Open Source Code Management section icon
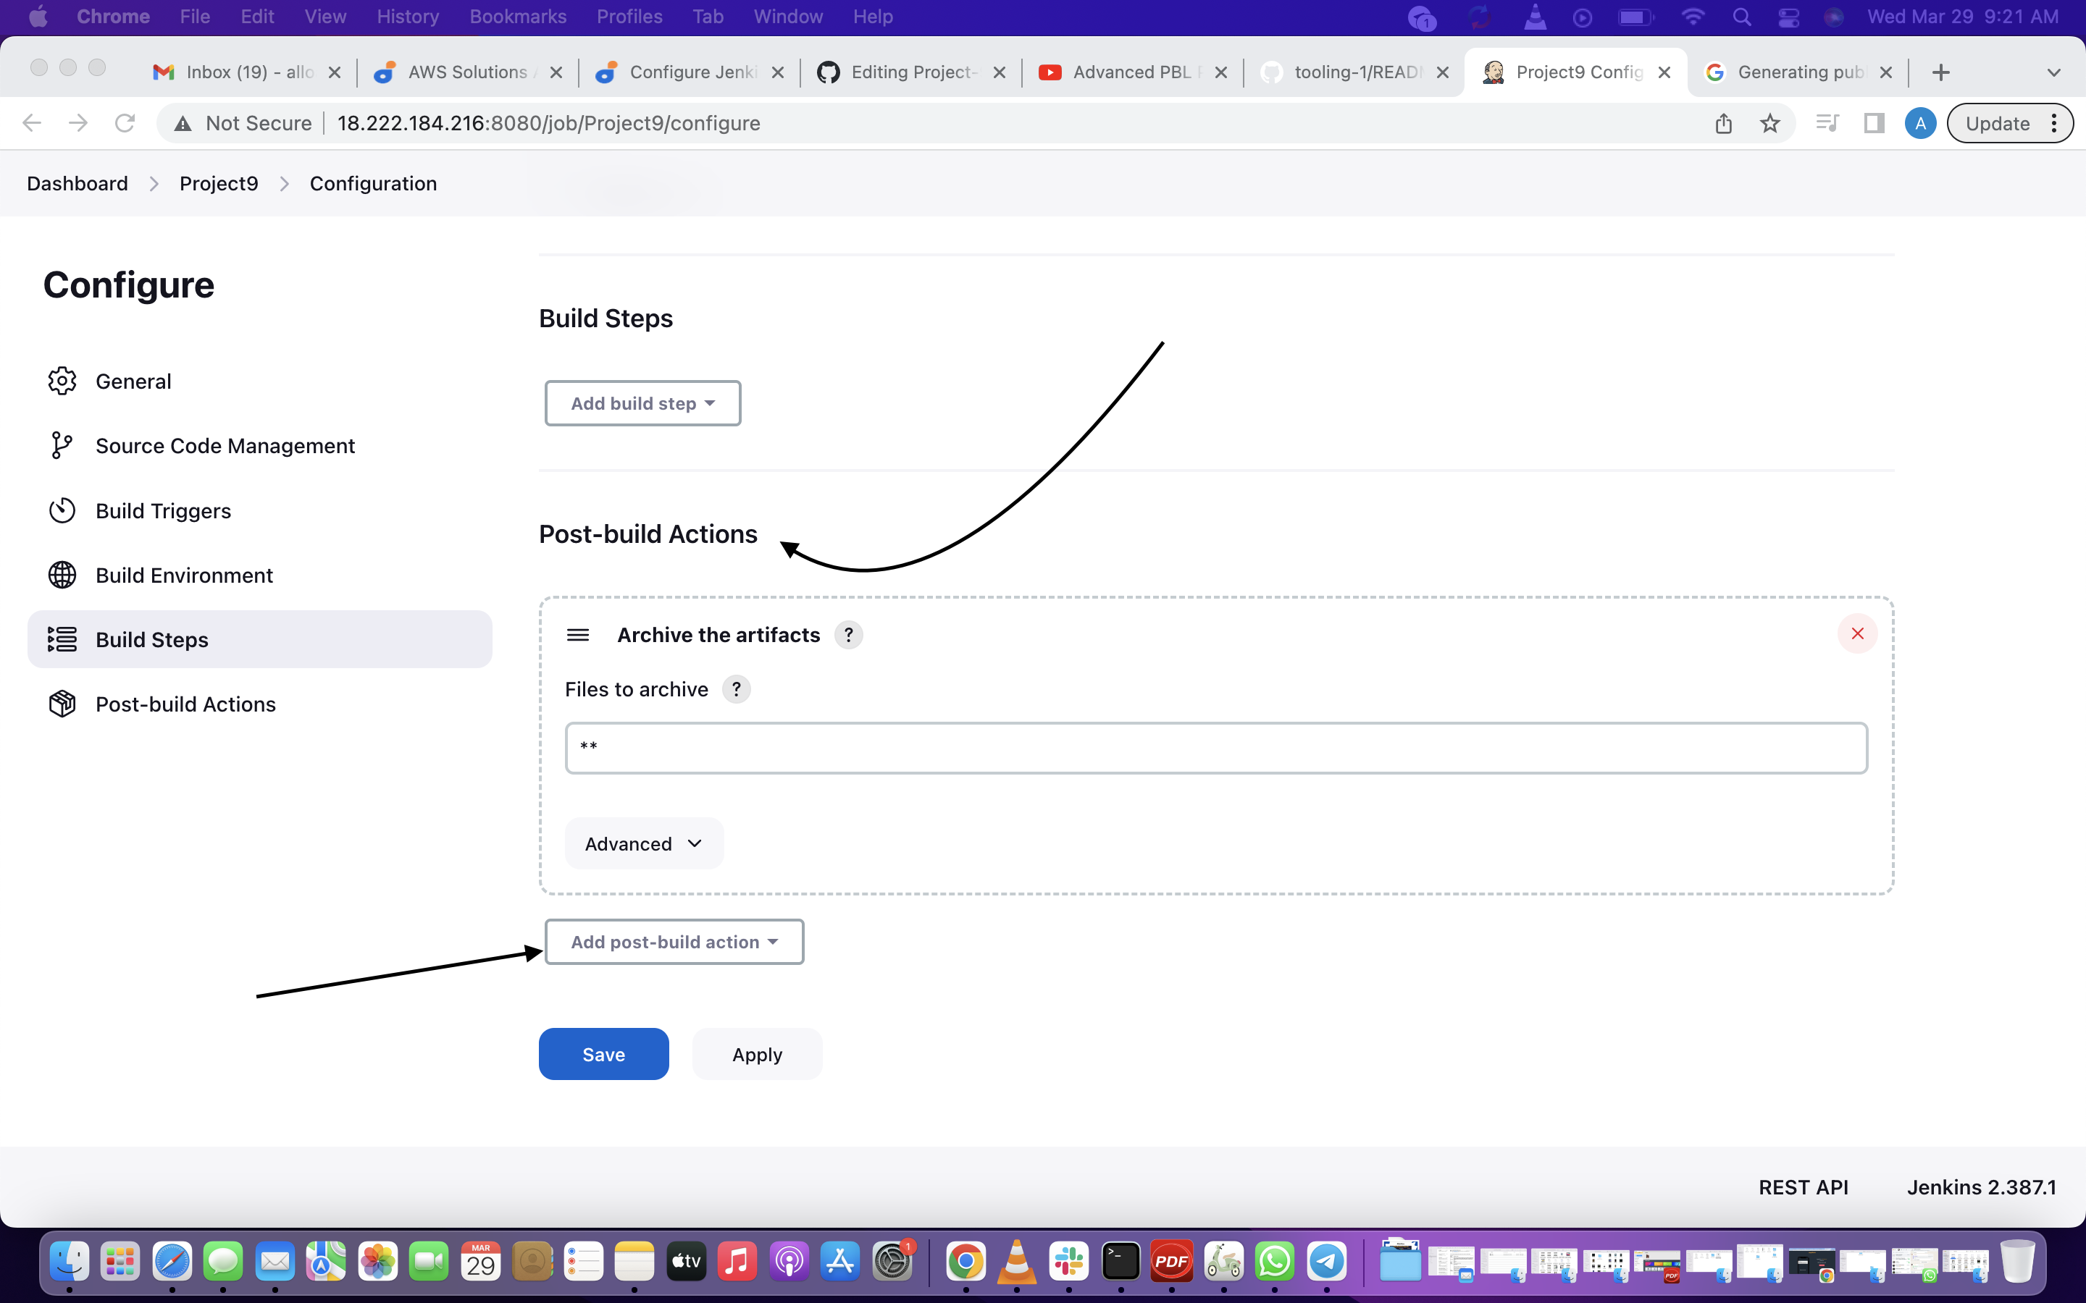 (62, 445)
